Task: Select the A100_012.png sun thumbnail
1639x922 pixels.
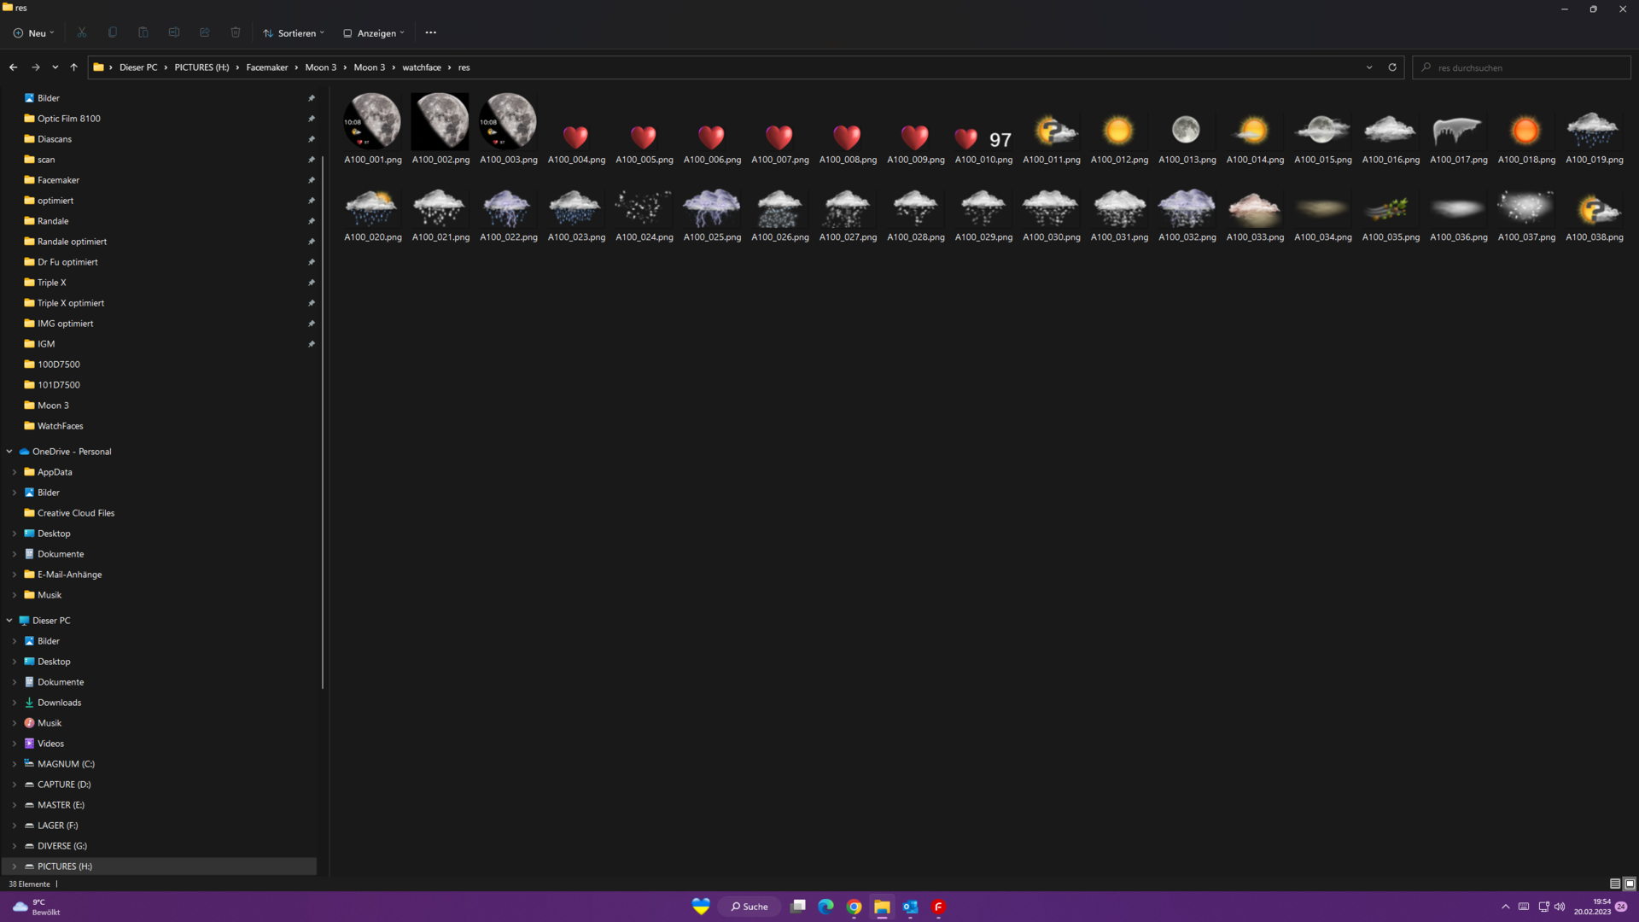Action: point(1118,132)
